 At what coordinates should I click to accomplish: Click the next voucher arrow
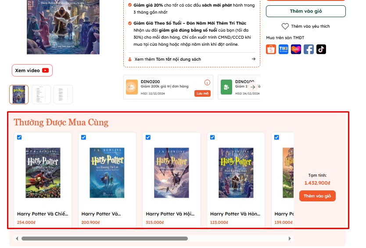[253, 87]
